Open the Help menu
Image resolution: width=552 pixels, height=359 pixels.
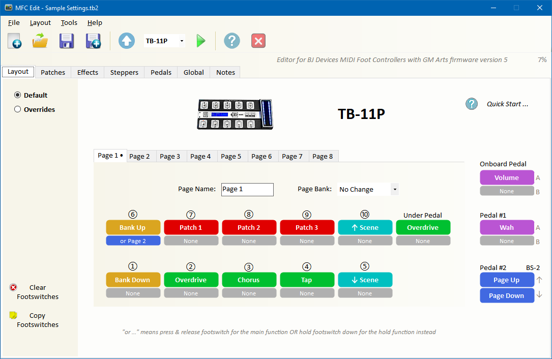click(95, 23)
